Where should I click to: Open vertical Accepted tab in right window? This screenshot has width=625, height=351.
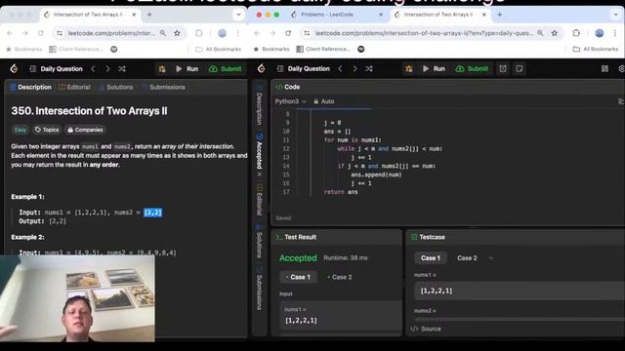(x=259, y=151)
